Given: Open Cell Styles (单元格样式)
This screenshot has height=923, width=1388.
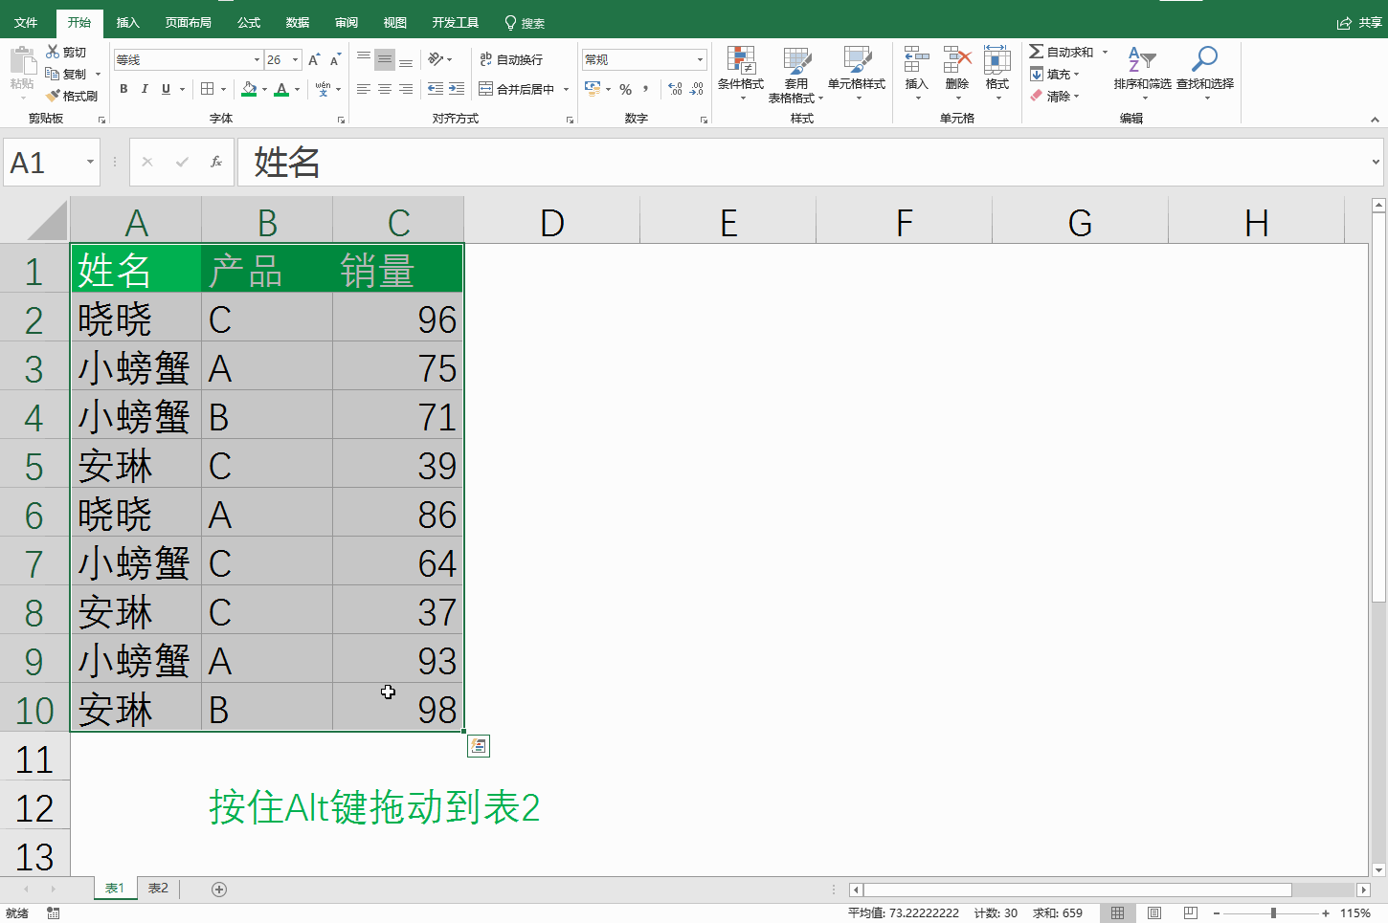Looking at the screenshot, I should pos(857,73).
